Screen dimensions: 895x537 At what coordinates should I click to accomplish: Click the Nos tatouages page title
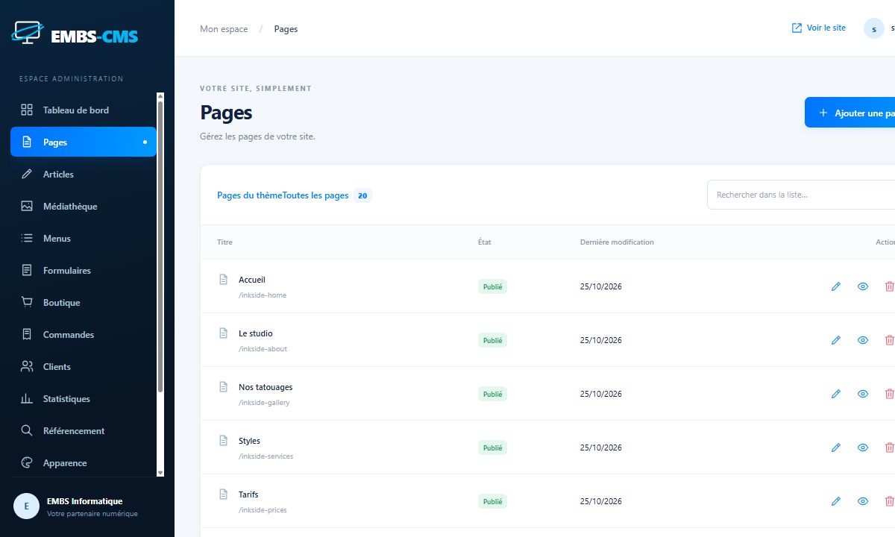(x=266, y=387)
